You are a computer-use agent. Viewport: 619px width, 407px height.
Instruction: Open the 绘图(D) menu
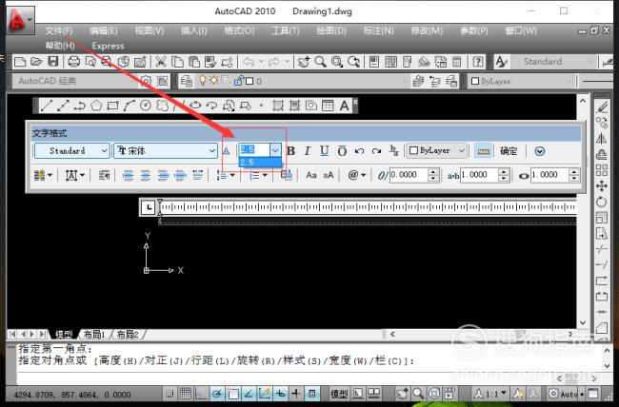(x=331, y=30)
